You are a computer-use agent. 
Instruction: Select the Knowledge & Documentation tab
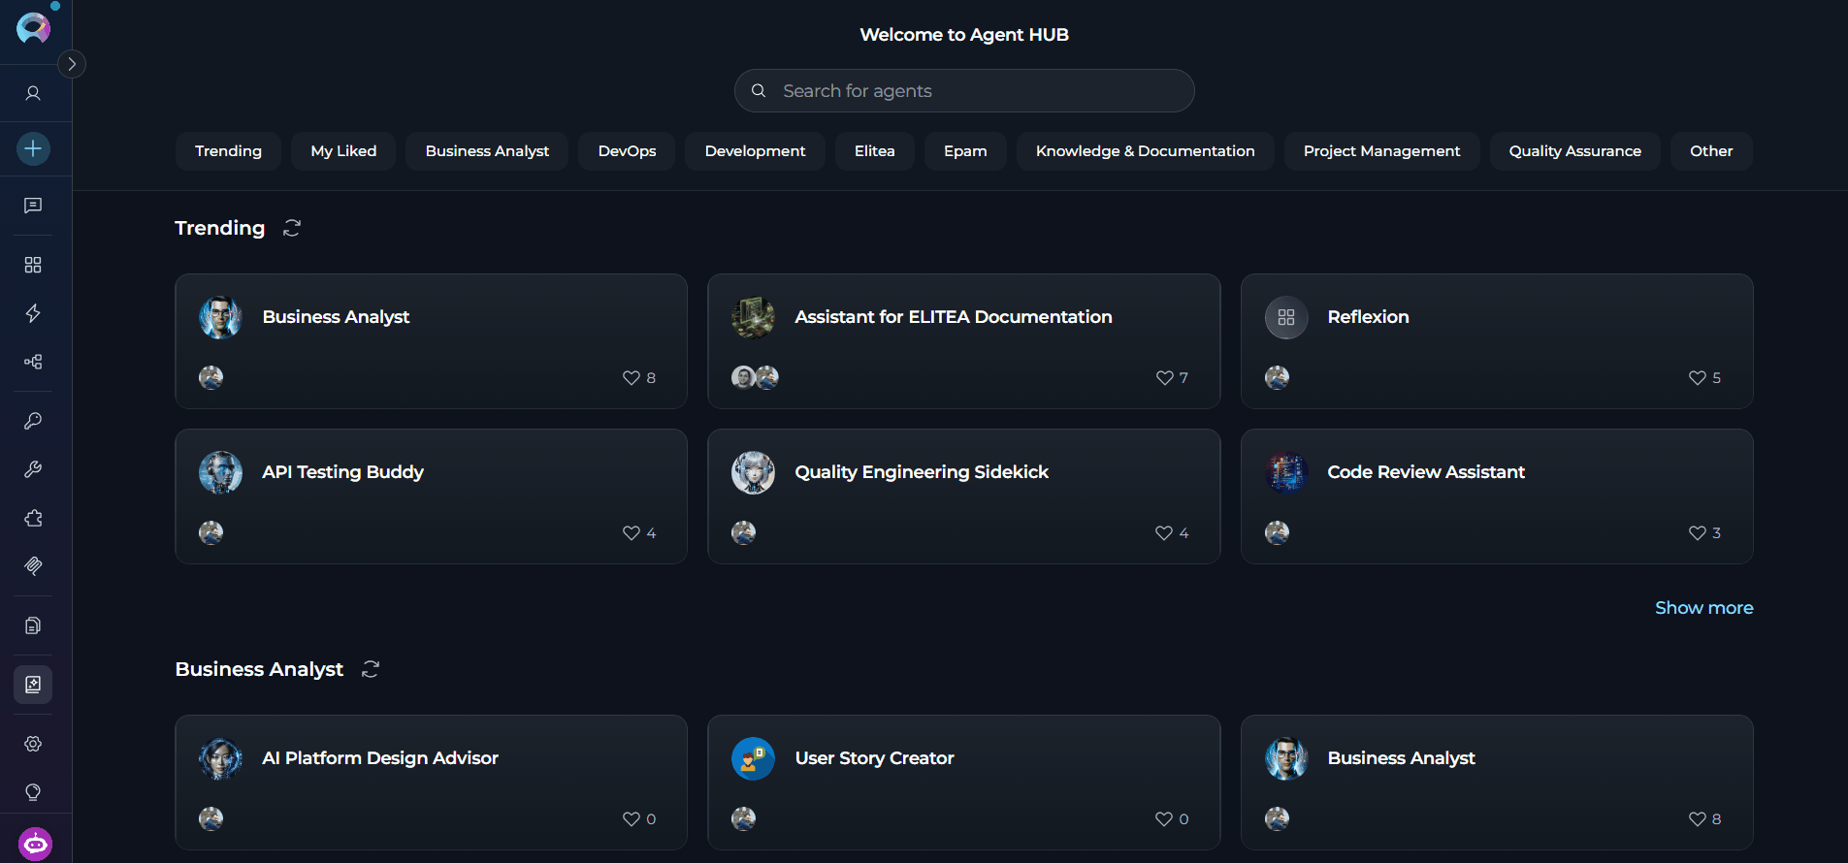click(1146, 151)
